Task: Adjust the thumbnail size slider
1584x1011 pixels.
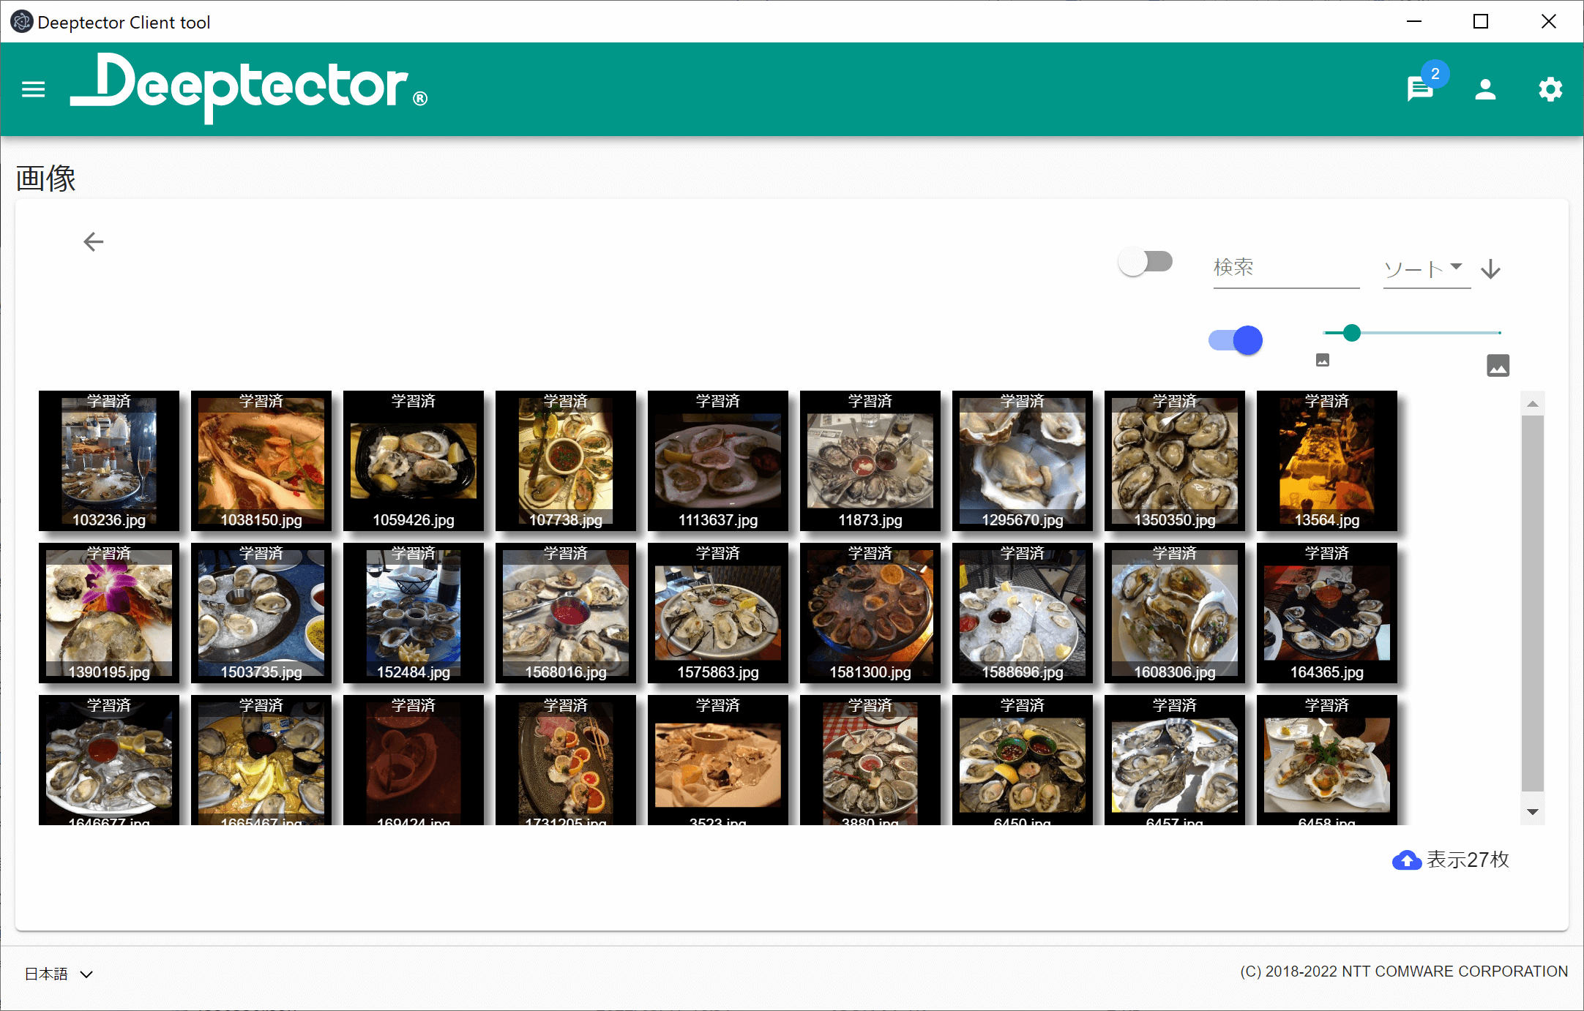Action: click(x=1350, y=333)
